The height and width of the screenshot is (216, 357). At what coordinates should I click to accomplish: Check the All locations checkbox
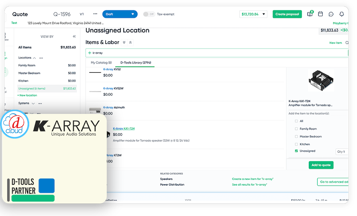[x=296, y=121]
